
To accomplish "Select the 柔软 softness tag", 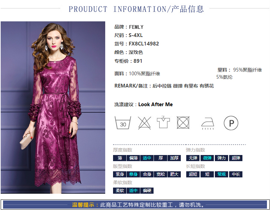I will click(x=120, y=191).
